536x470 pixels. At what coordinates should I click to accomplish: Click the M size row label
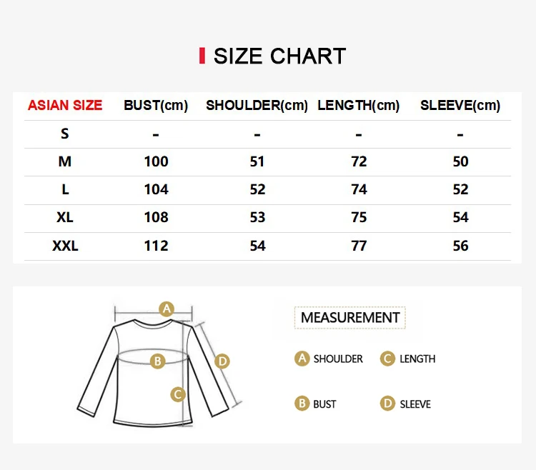(x=65, y=161)
